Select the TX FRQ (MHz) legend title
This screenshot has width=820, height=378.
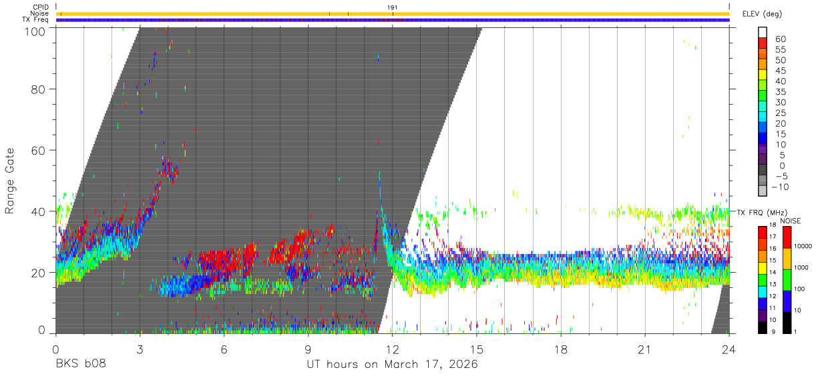click(762, 212)
